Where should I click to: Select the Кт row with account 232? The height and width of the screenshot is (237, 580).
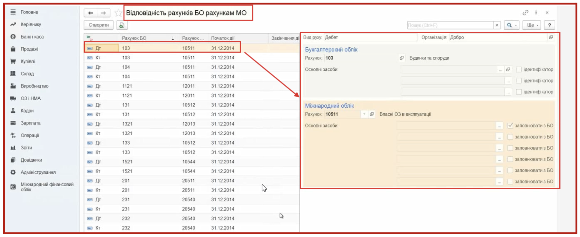[192, 228]
